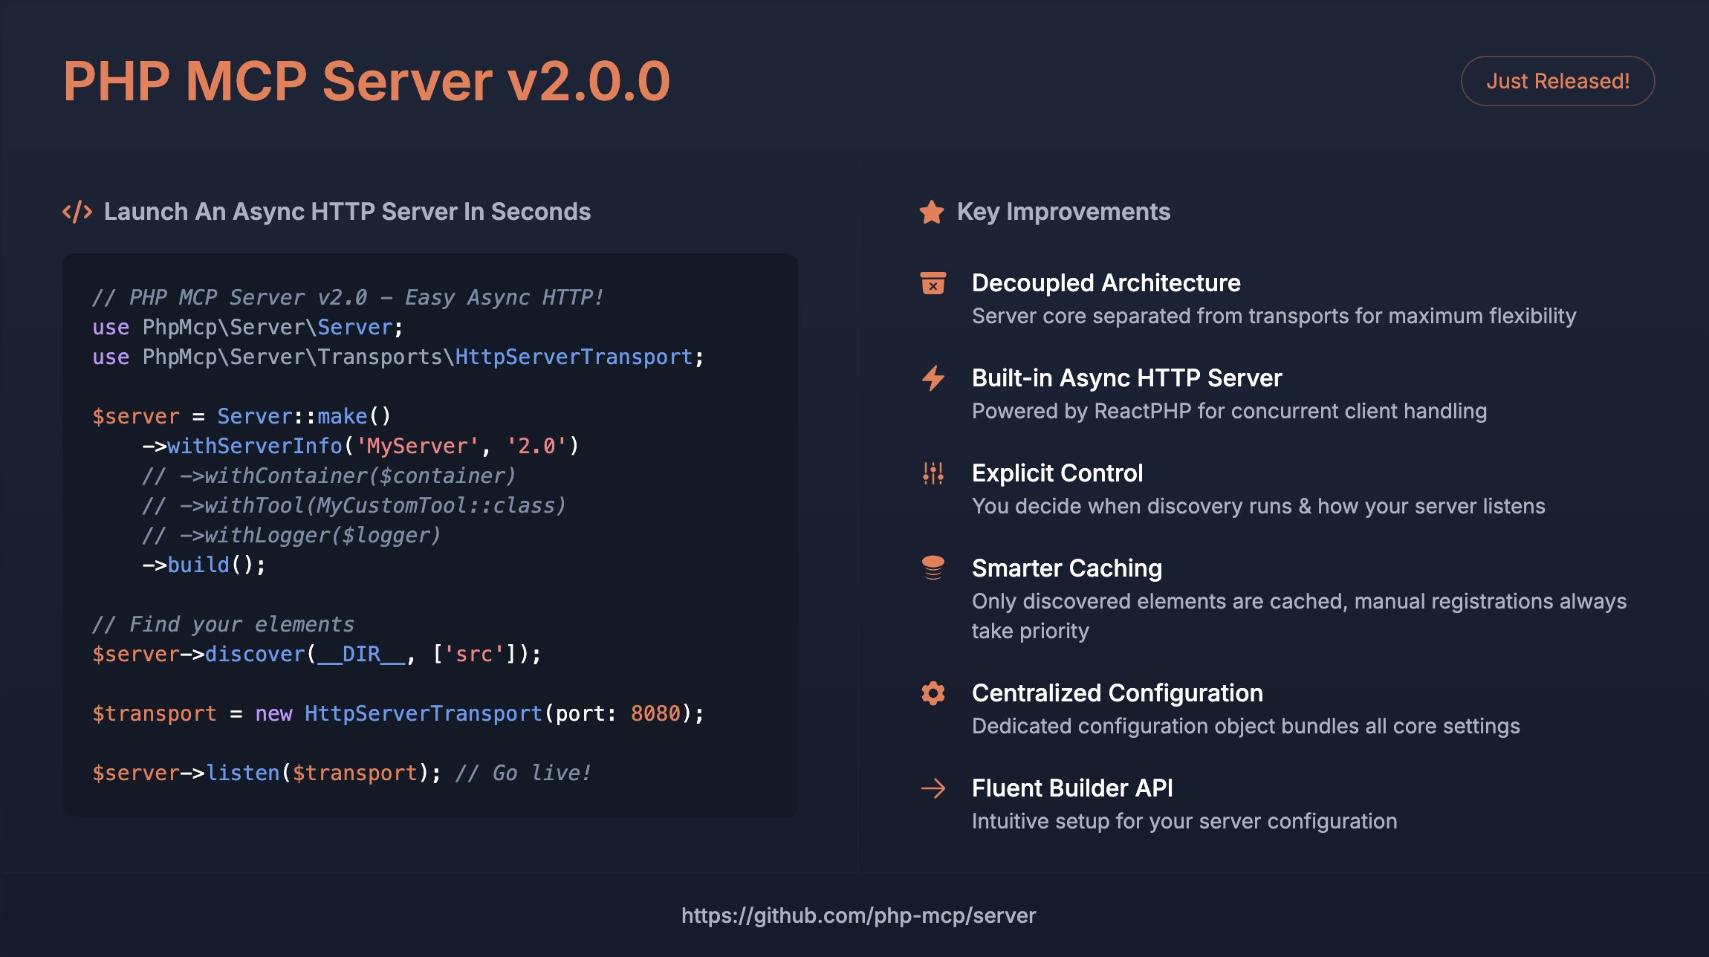The image size is (1709, 957).
Task: Click the withServerInfo method in code
Action: coord(254,446)
